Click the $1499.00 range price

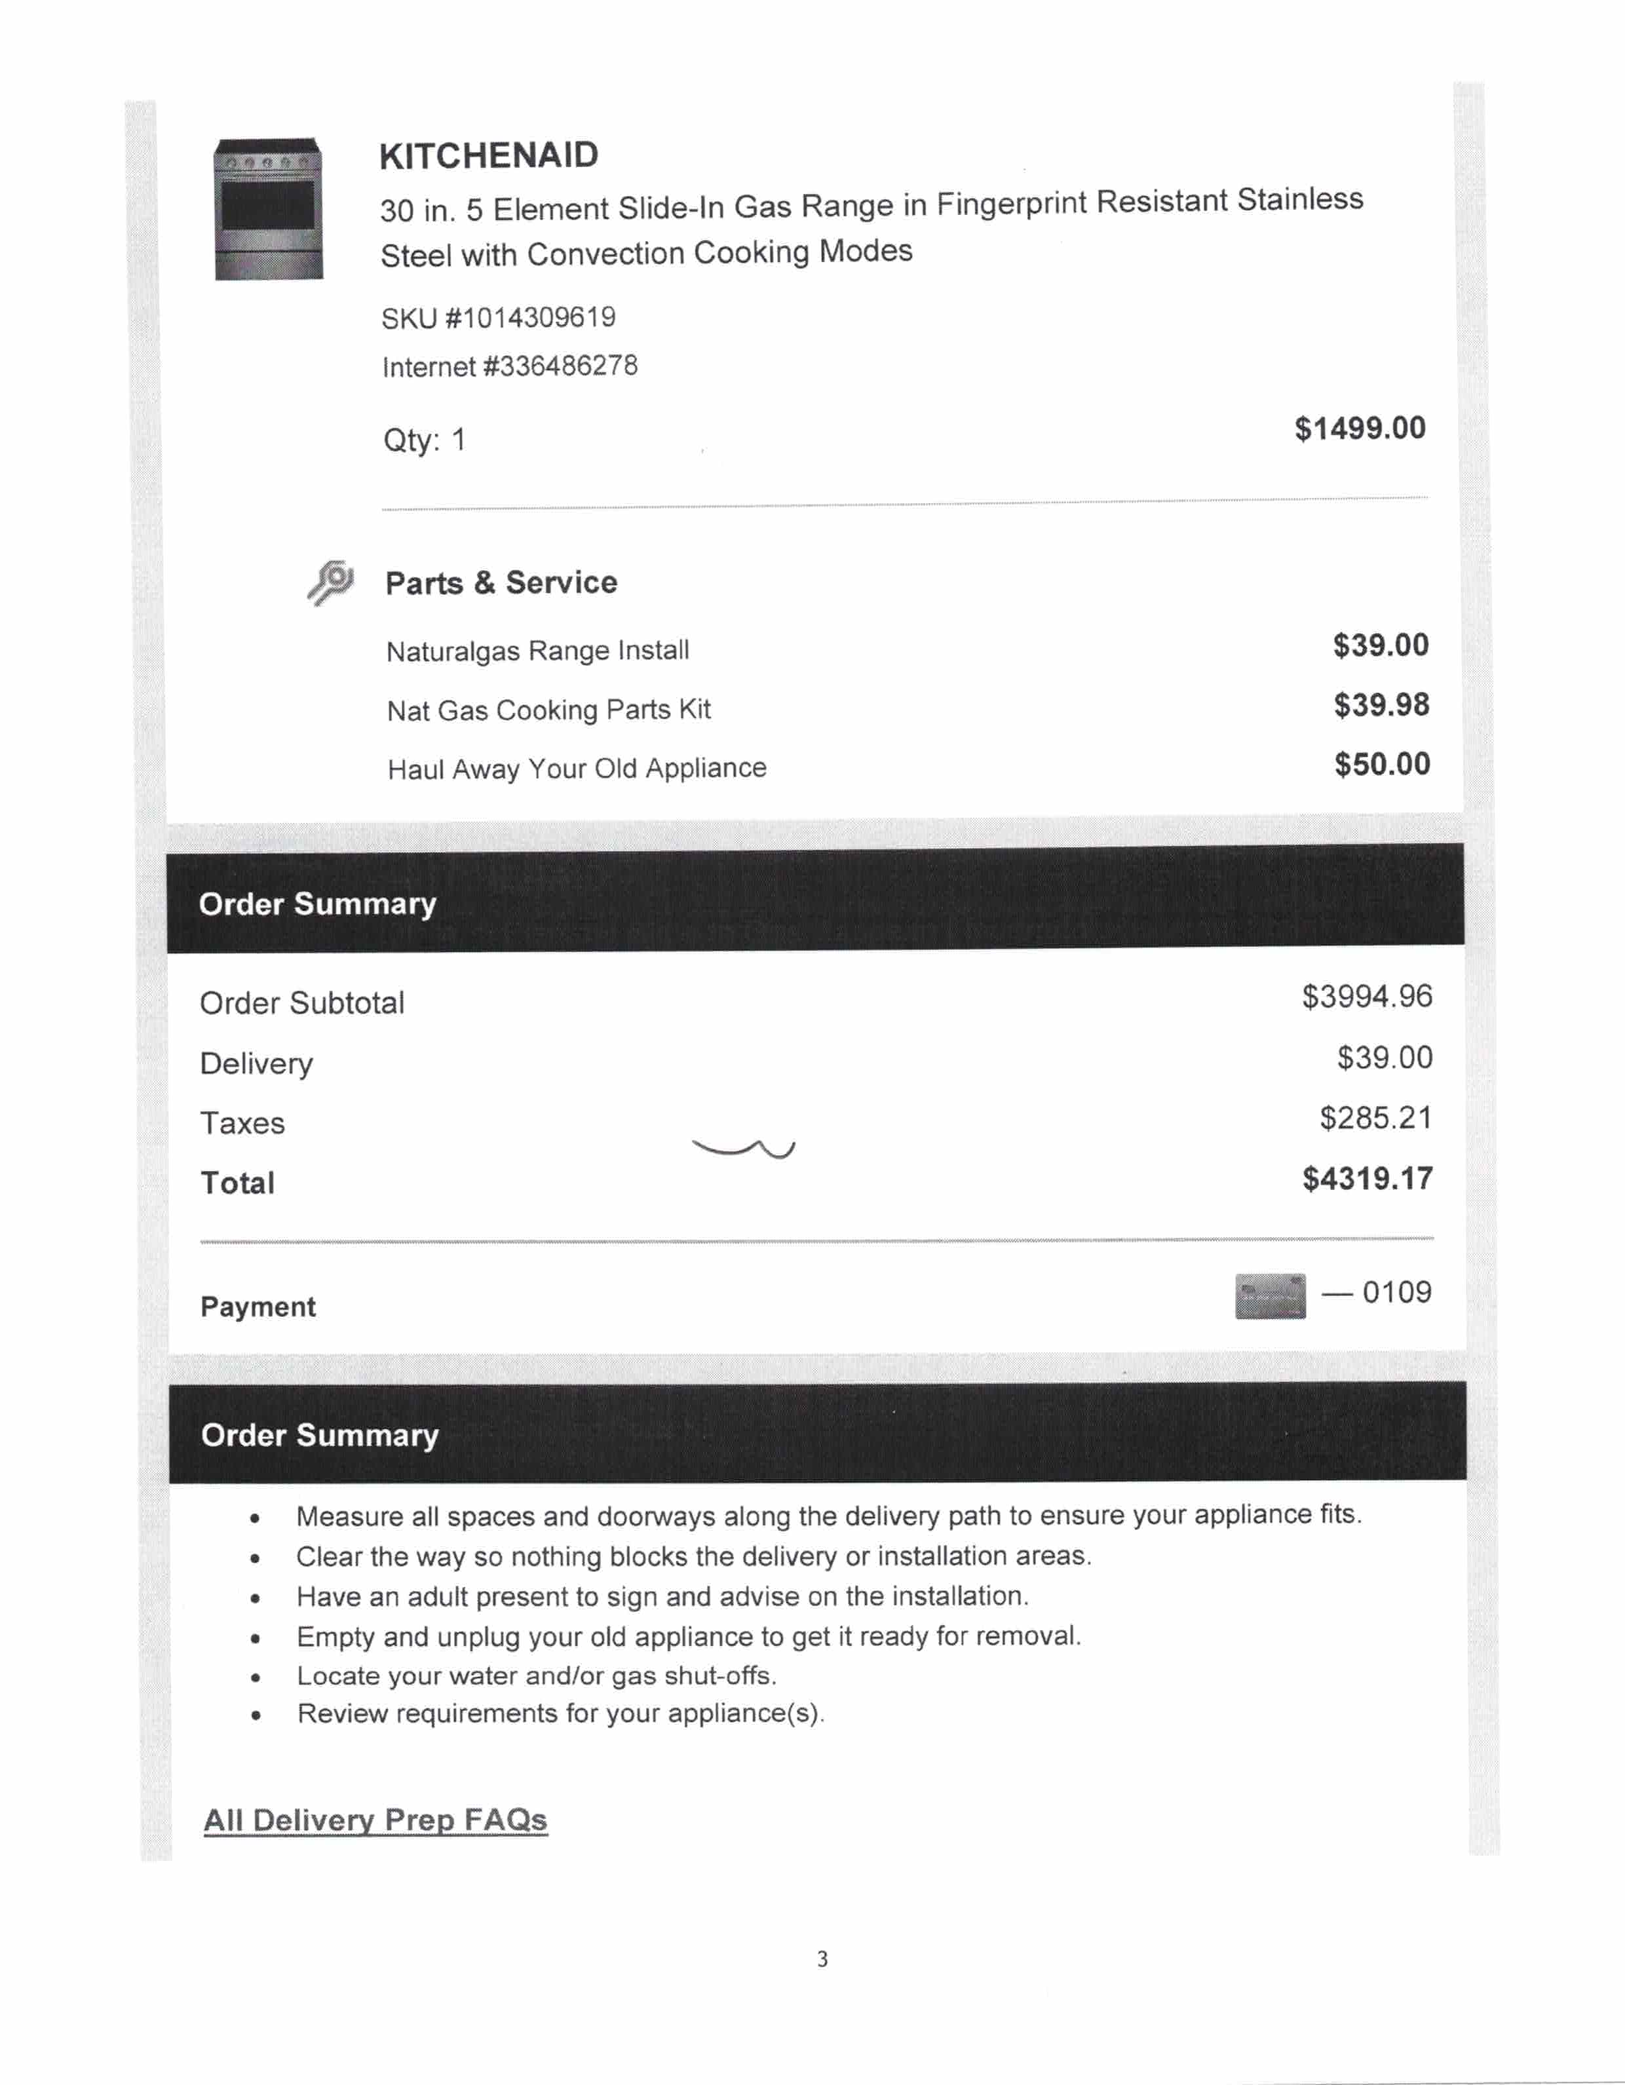(x=1360, y=429)
